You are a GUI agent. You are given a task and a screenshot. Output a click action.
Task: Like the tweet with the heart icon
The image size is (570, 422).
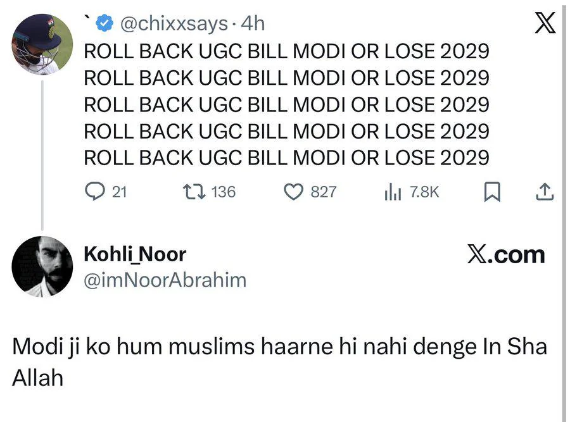pyautogui.click(x=293, y=191)
